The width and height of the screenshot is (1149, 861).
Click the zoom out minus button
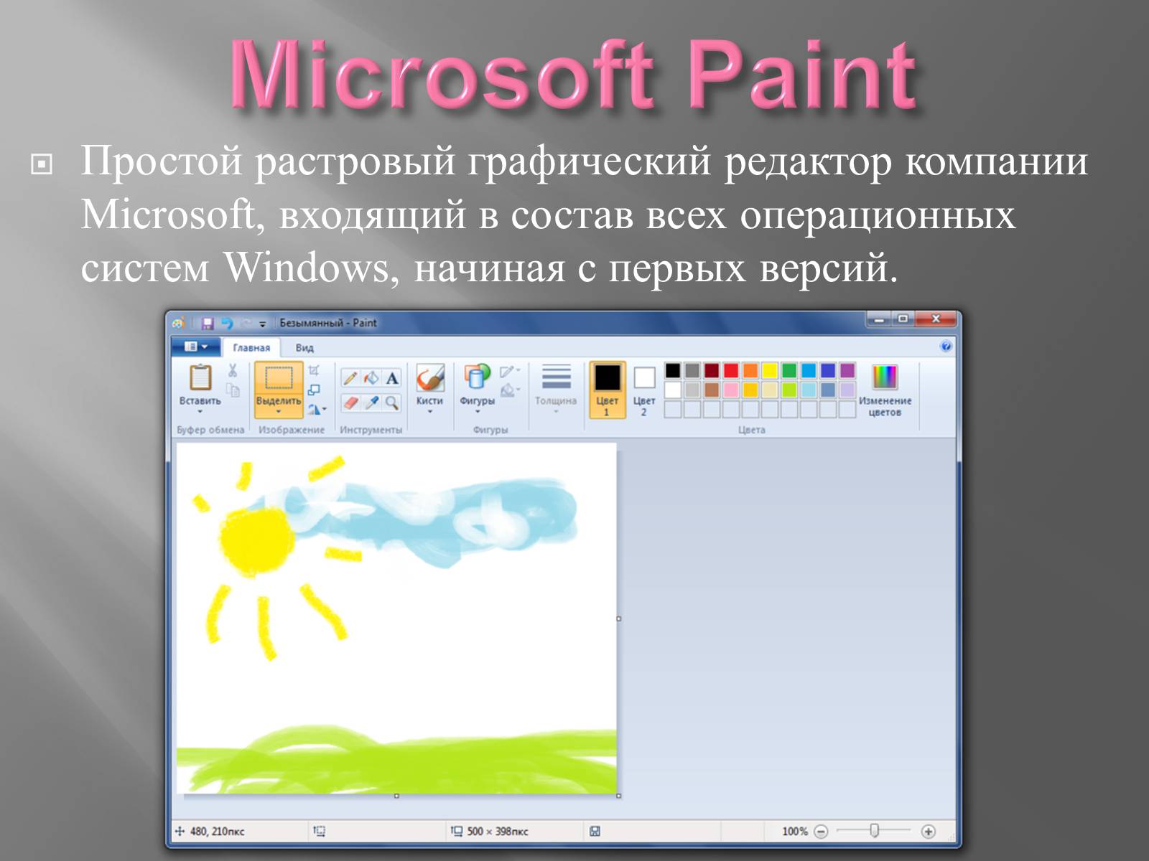click(x=821, y=832)
